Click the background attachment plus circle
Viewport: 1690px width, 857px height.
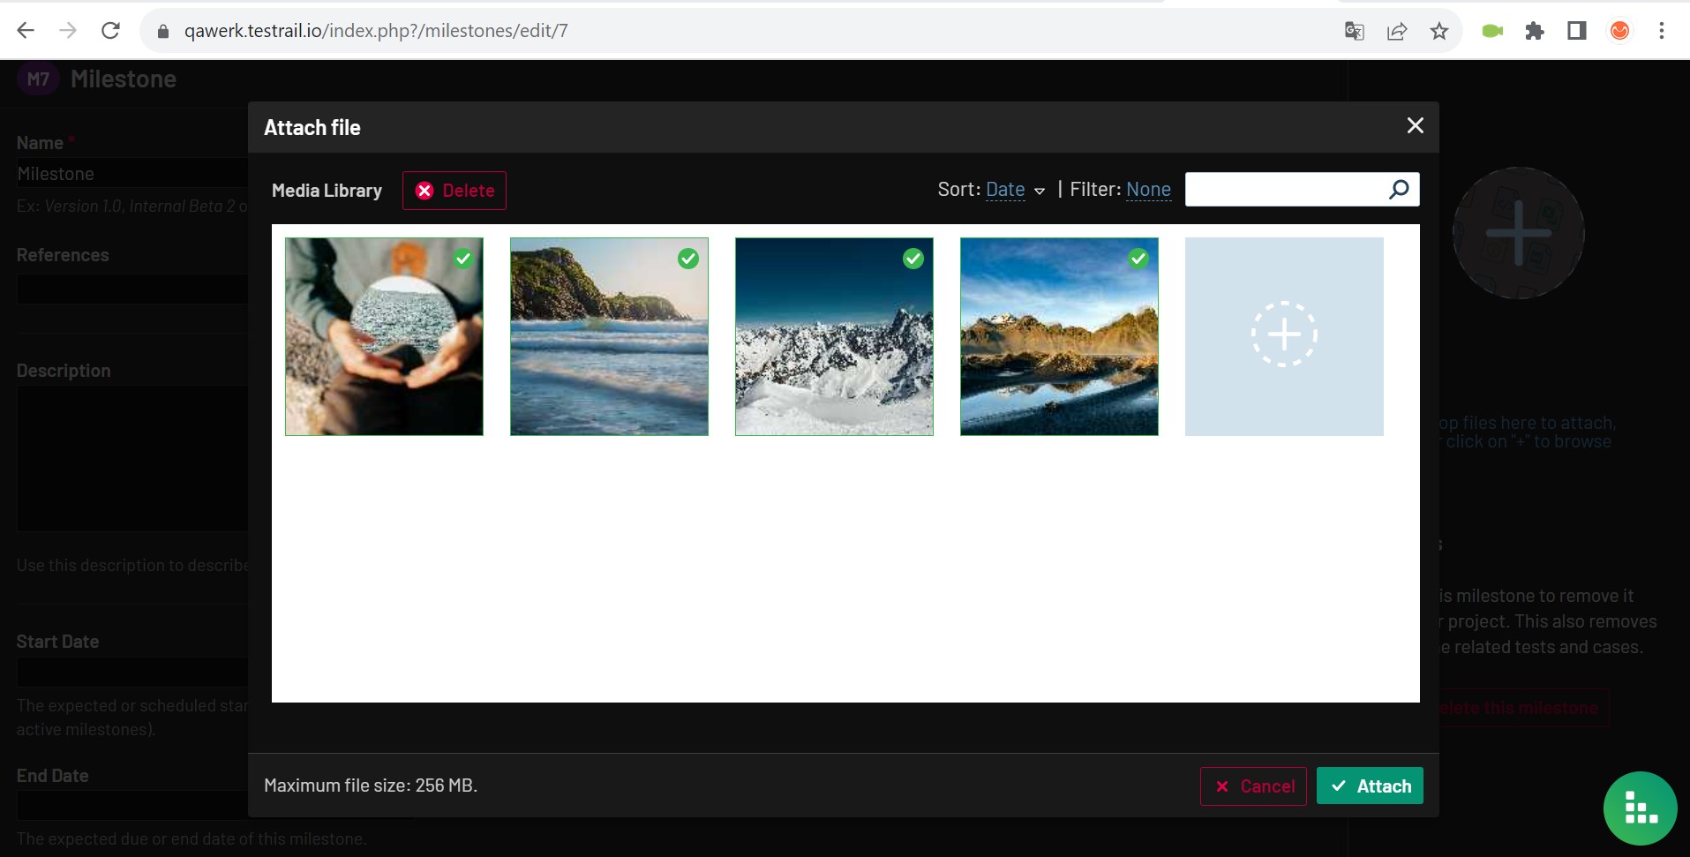click(1518, 233)
